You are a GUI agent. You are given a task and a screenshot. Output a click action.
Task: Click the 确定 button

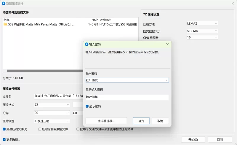click(x=141, y=121)
